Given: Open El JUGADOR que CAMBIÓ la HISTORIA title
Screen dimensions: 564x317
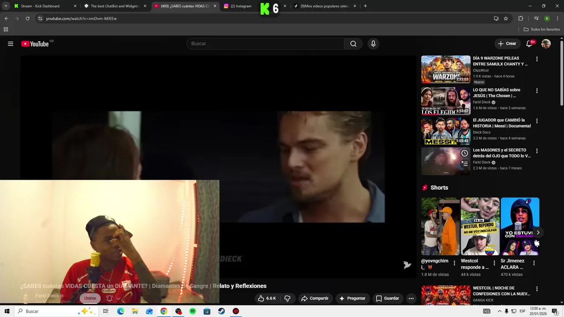Looking at the screenshot, I should [x=501, y=123].
